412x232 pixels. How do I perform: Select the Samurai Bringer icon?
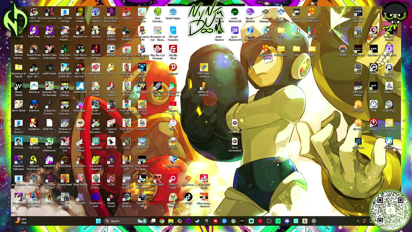[x=96, y=52]
